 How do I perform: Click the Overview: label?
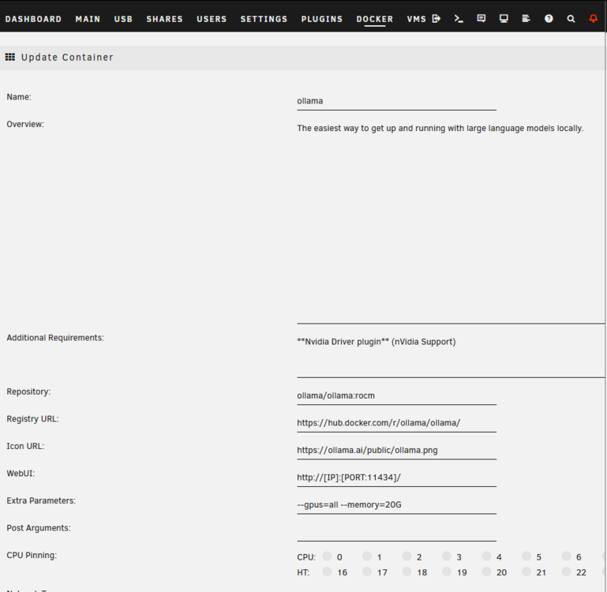tap(25, 124)
